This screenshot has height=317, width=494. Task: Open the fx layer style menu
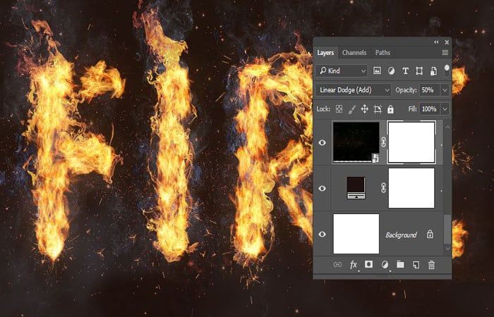click(354, 265)
